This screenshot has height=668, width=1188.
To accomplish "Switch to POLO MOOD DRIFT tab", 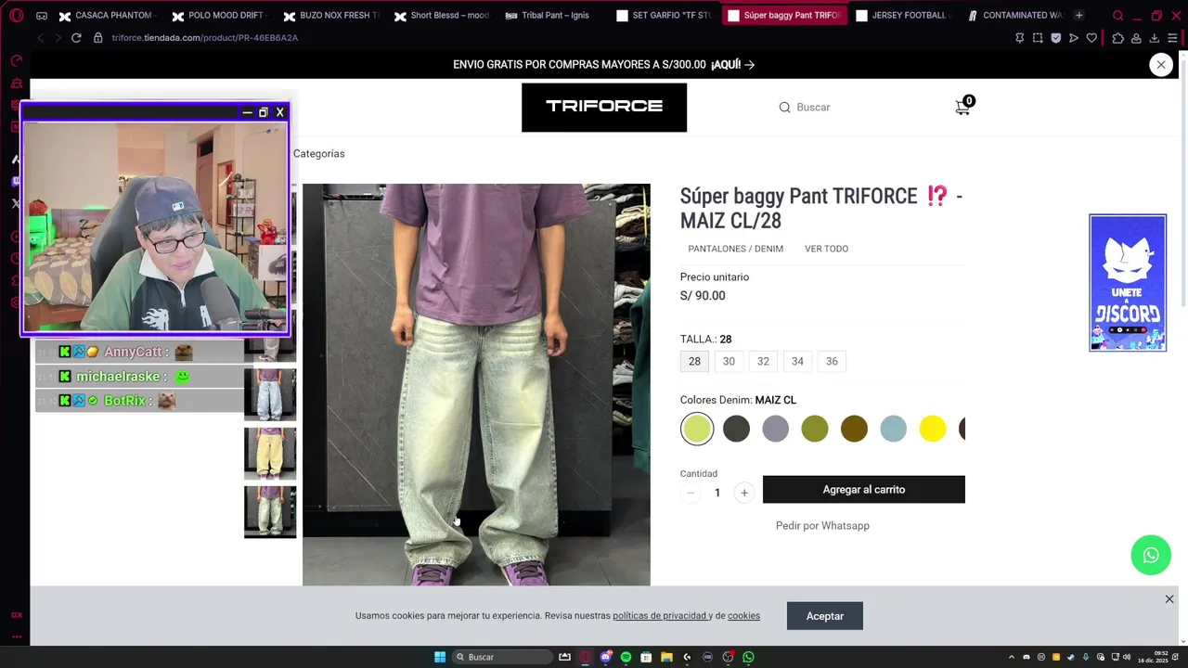I will 218,16.
